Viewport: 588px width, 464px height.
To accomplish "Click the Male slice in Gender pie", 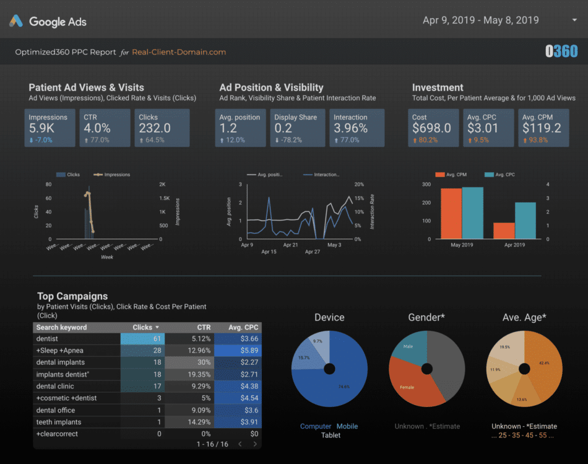I will (410, 348).
